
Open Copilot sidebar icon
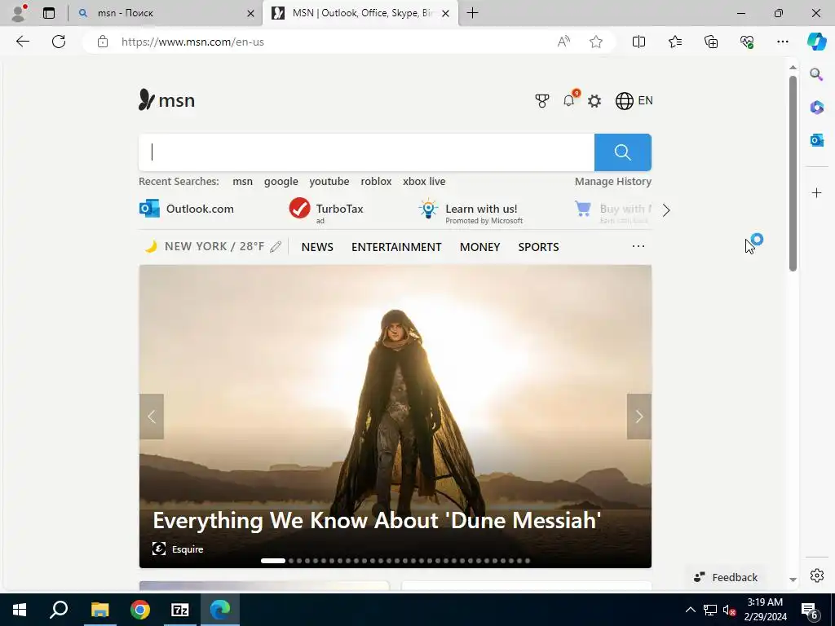tap(816, 42)
